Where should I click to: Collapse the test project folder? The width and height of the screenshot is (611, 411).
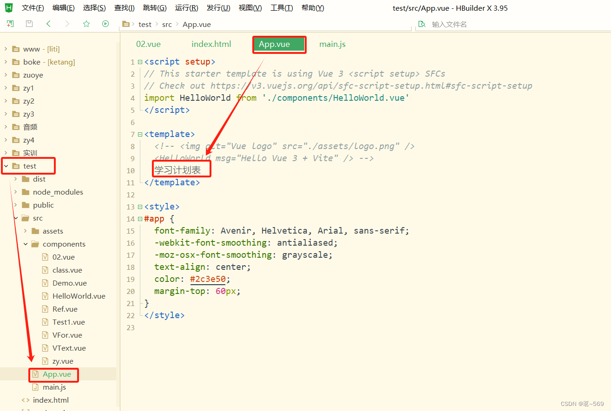(6, 166)
